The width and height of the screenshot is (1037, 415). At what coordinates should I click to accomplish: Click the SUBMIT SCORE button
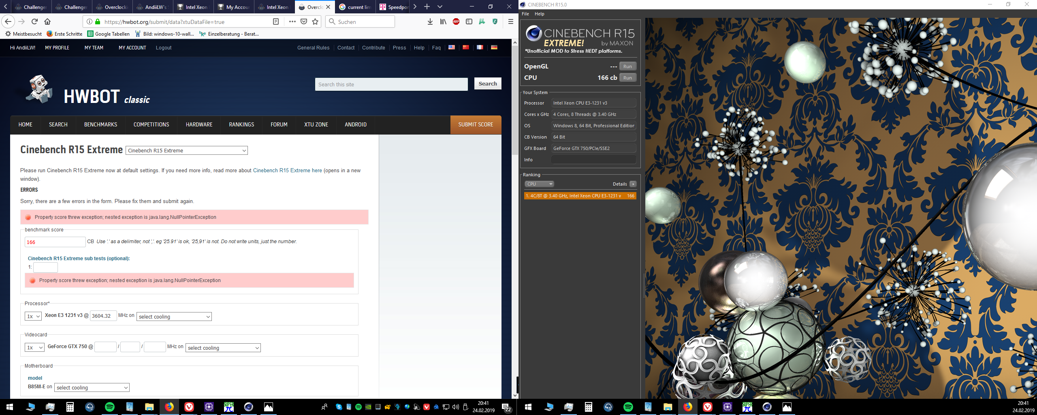tap(476, 124)
